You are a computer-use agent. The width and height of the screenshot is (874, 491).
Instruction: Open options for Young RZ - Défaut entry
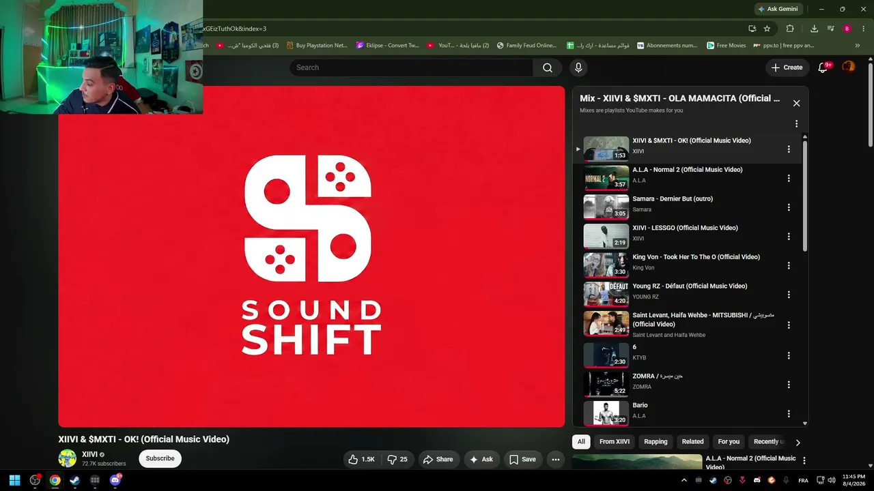click(x=789, y=295)
